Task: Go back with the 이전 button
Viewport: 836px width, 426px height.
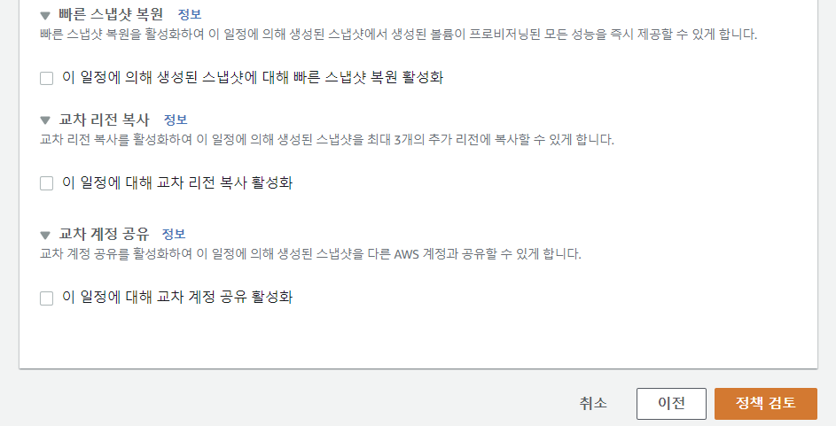Action: coord(671,404)
